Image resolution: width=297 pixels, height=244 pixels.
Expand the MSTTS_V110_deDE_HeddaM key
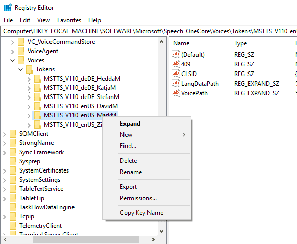29,79
